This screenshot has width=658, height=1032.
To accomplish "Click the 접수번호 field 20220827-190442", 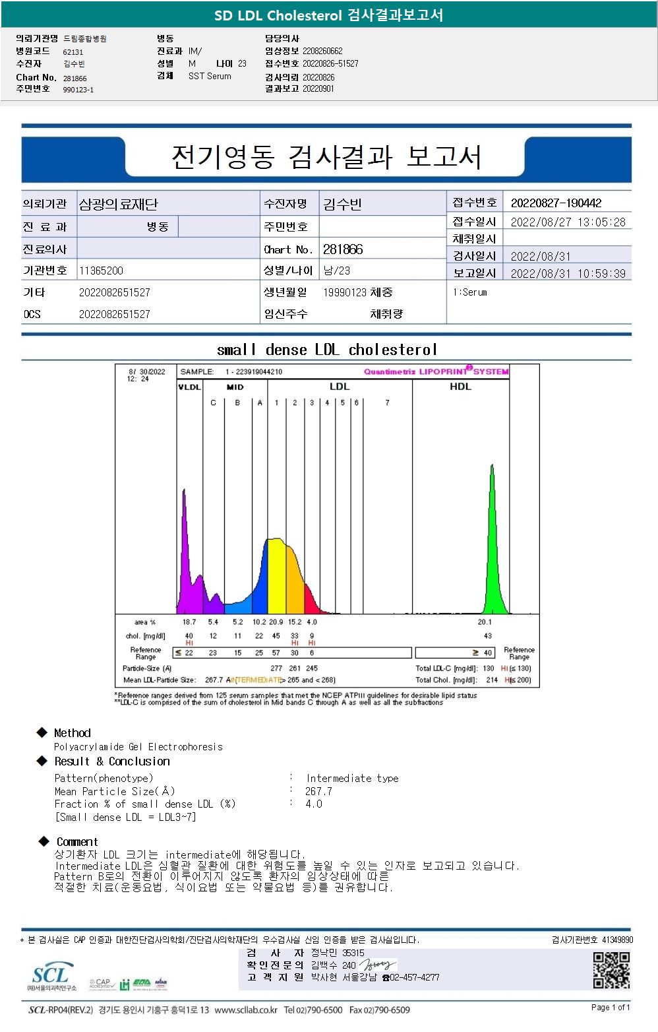I will tap(556, 203).
